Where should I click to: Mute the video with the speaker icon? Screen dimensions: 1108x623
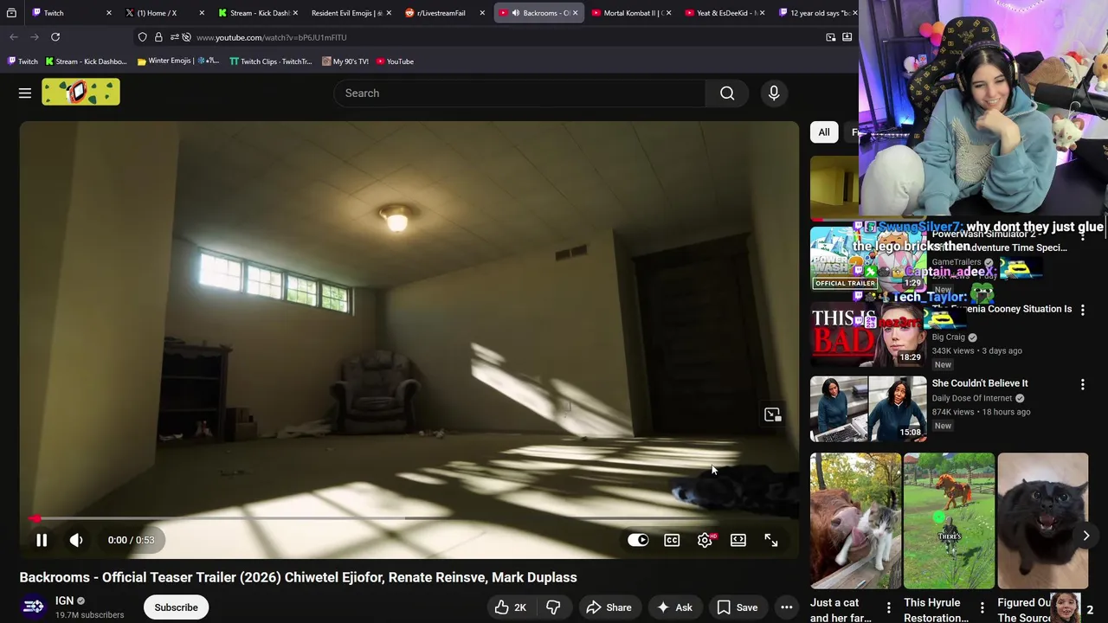[76, 540]
